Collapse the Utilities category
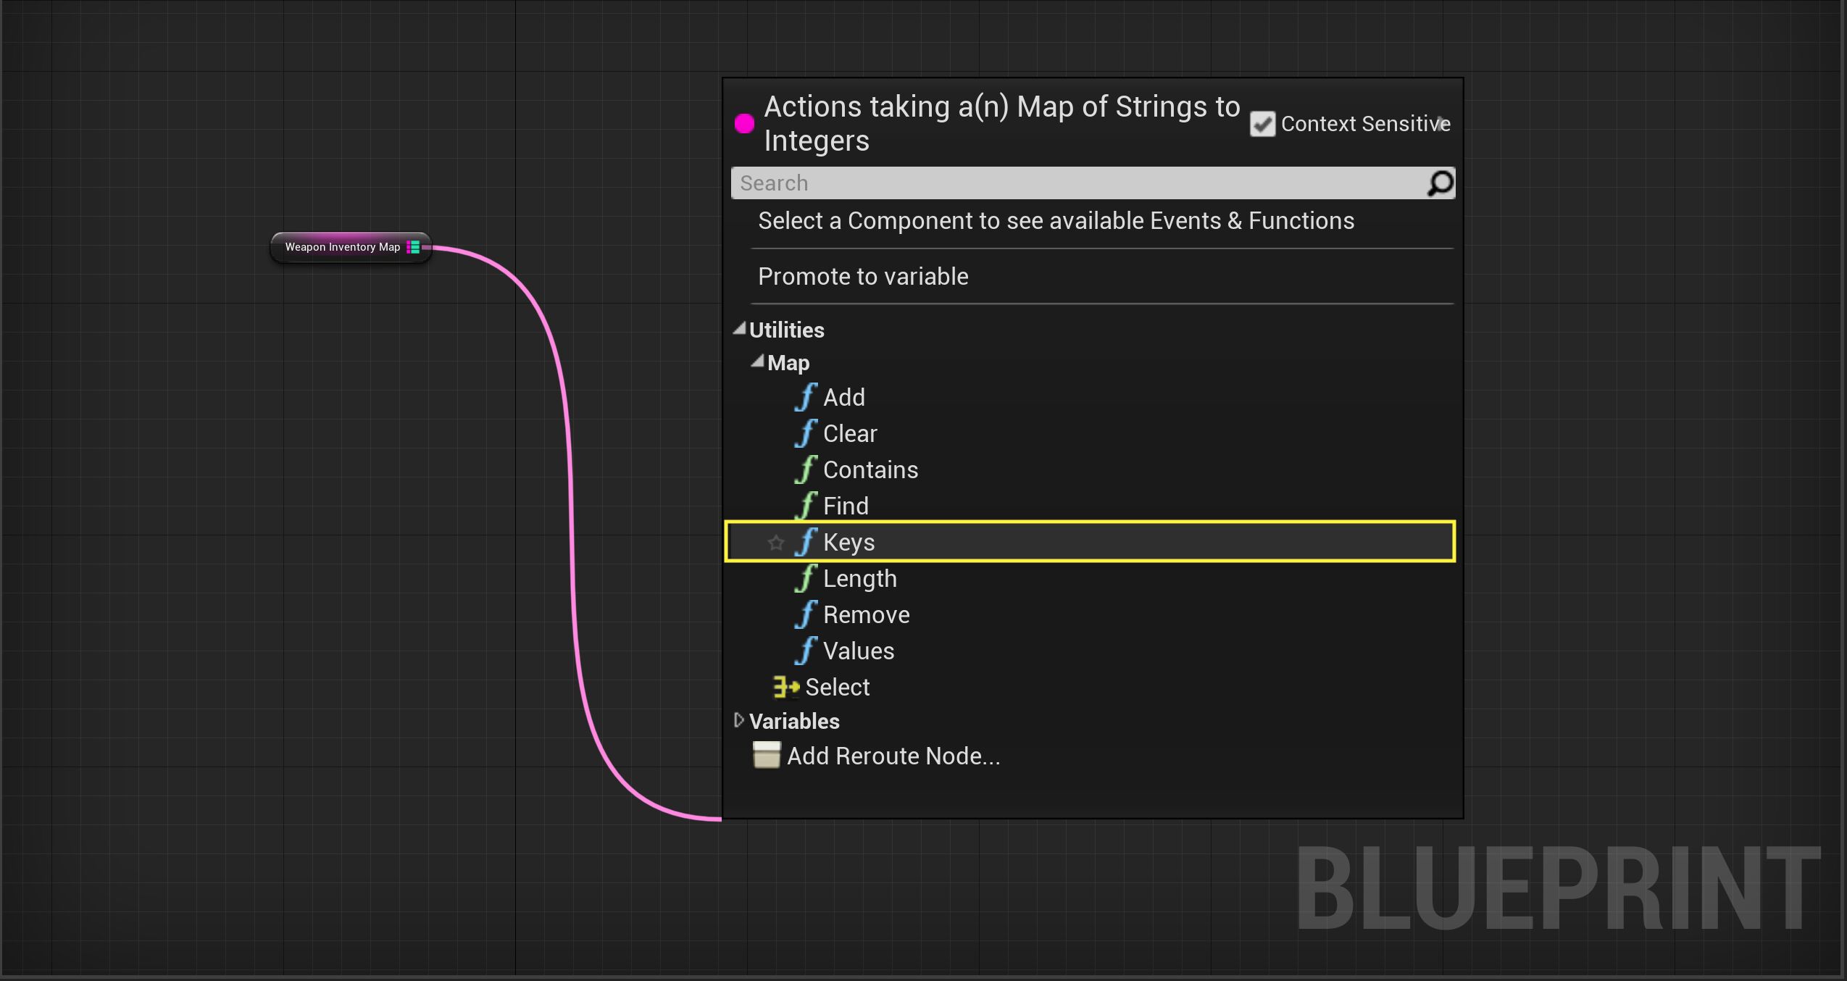Screen dimensions: 1847x981 click(740, 327)
